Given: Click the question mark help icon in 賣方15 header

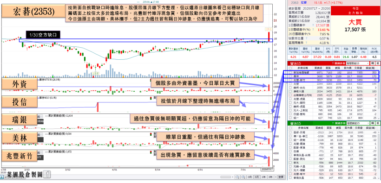Looking at the screenshot, I should pos(333,123).
